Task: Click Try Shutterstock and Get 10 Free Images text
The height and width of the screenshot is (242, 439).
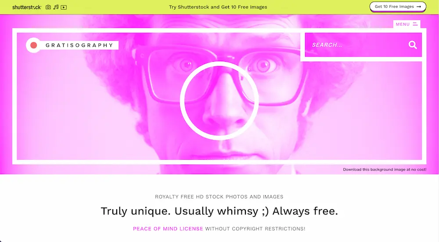Action: 218,7
